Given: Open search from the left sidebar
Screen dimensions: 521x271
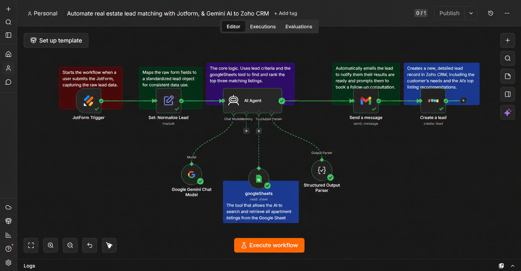Looking at the screenshot, I should pos(8,22).
